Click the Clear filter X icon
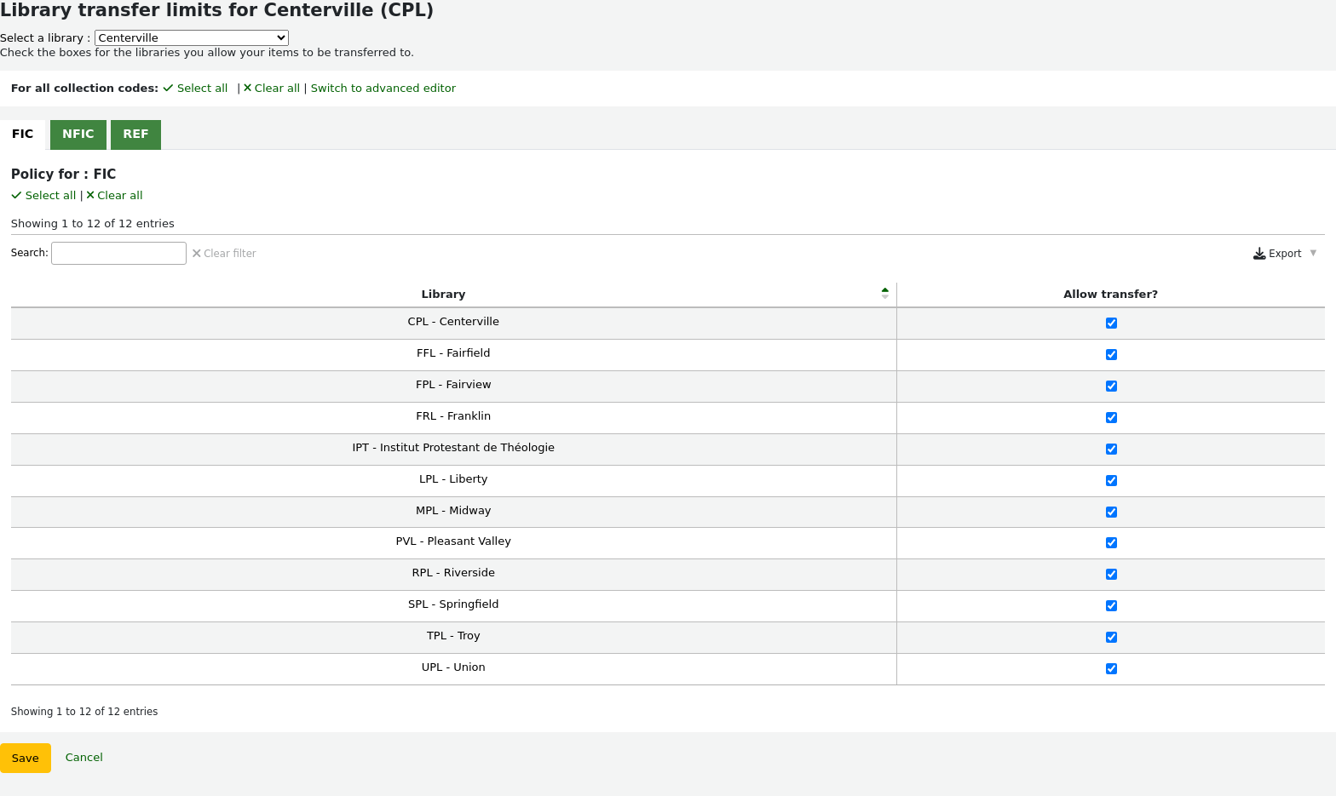This screenshot has height=796, width=1336. 197,254
